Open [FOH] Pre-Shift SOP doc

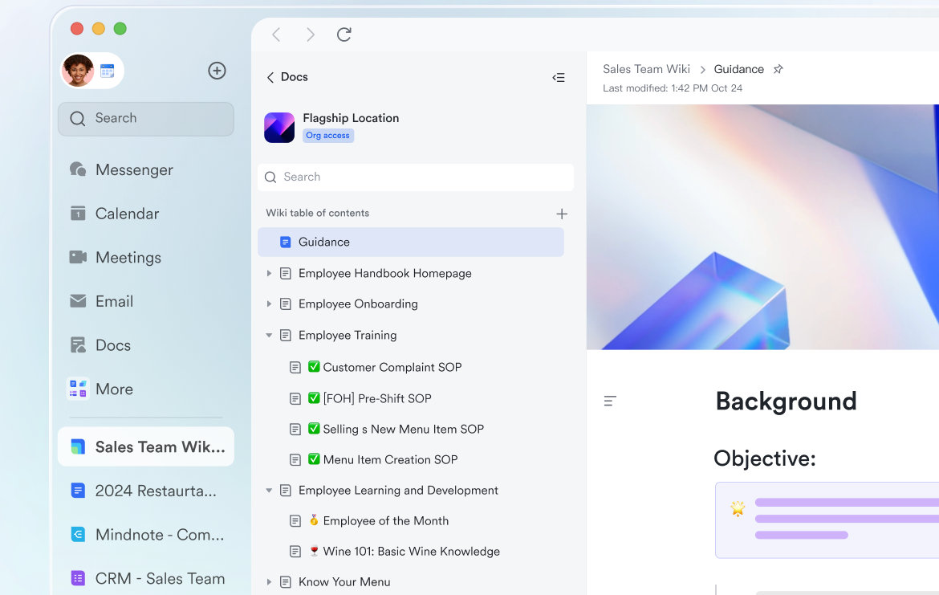pos(376,398)
